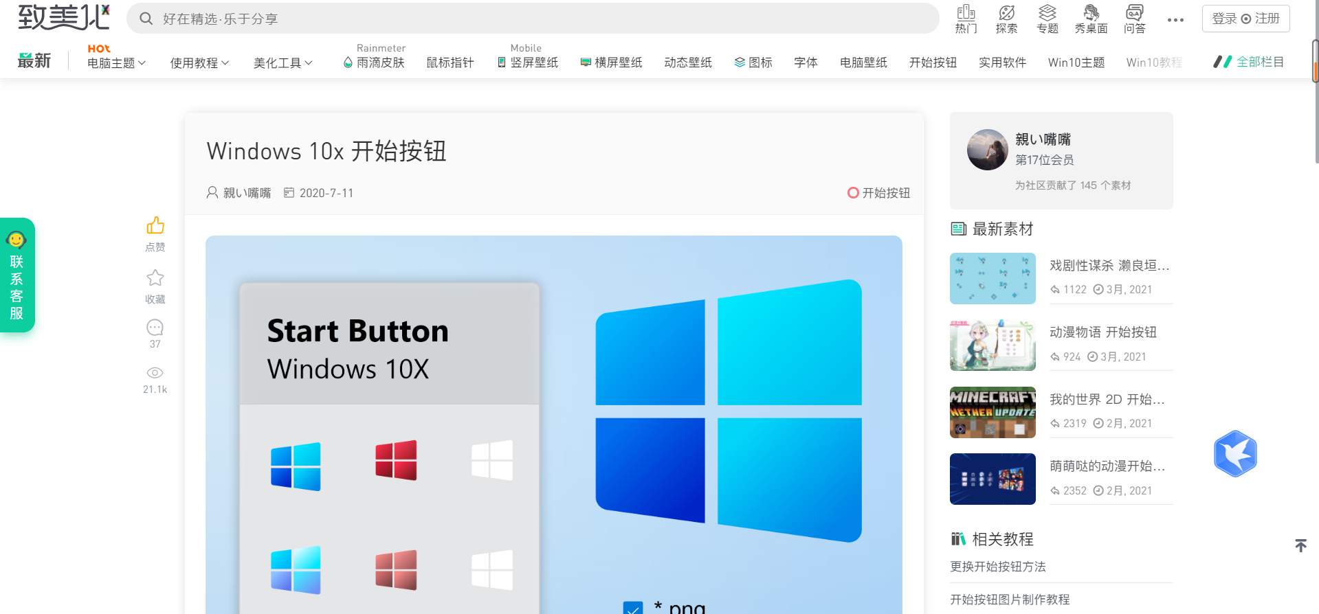The height and width of the screenshot is (614, 1319).
Task: Open the Win10教程 category
Action: pyautogui.click(x=1154, y=62)
